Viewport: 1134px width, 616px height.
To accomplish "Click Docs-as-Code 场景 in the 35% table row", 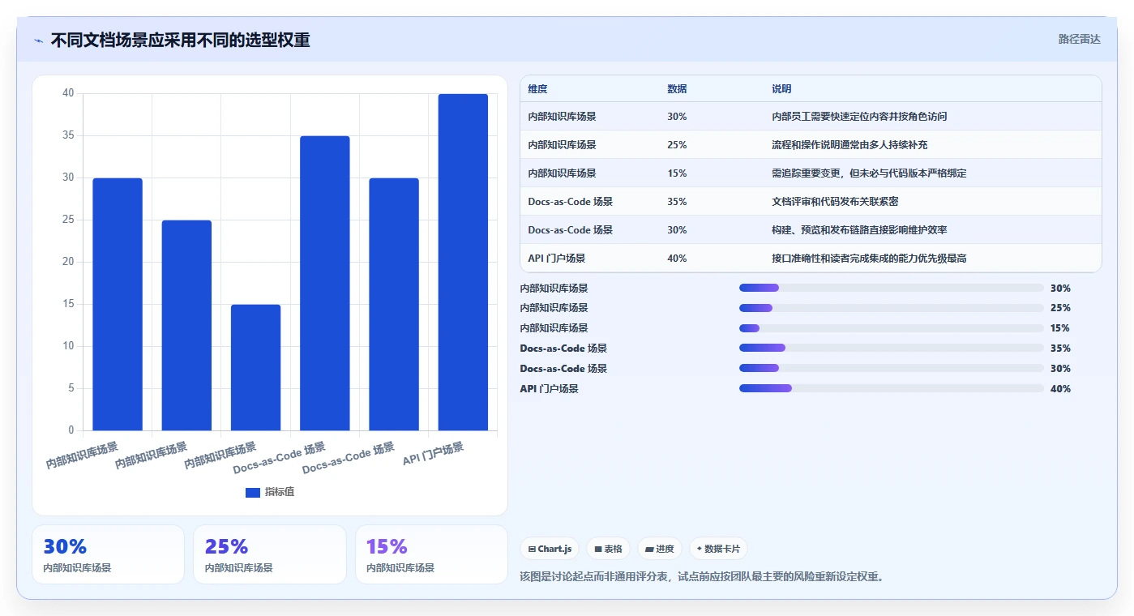I will pyautogui.click(x=570, y=202).
